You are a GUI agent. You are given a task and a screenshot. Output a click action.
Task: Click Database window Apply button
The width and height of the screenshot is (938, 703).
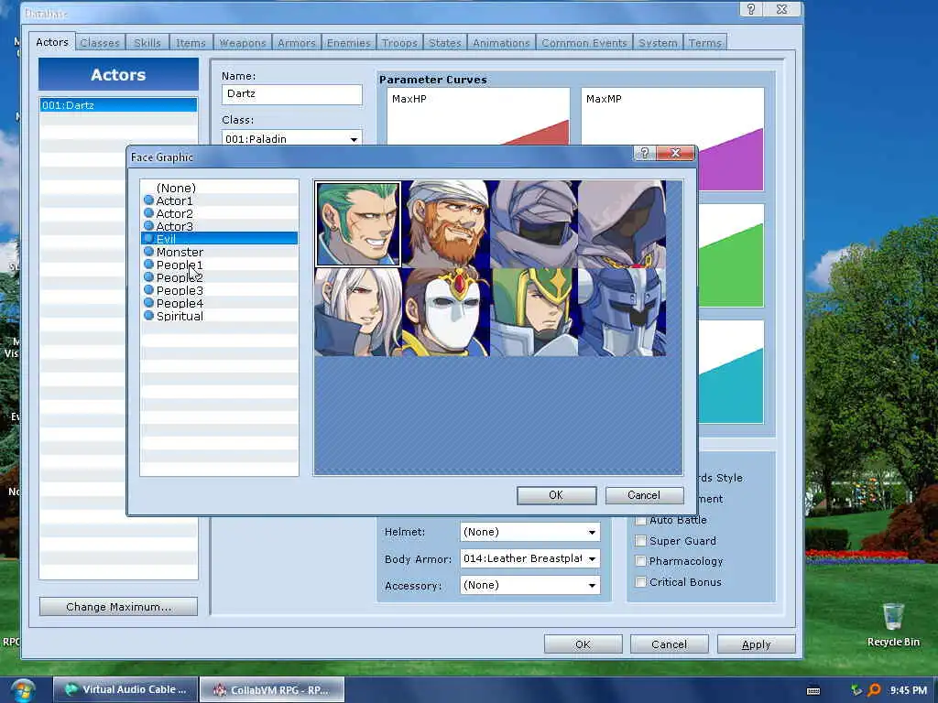pos(756,644)
